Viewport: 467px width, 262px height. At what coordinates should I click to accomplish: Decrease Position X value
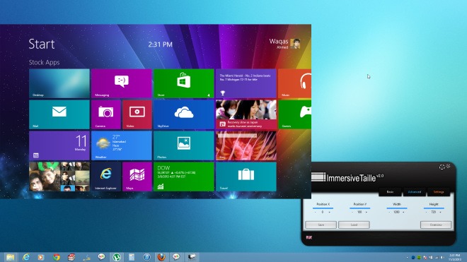pyautogui.click(x=316, y=213)
